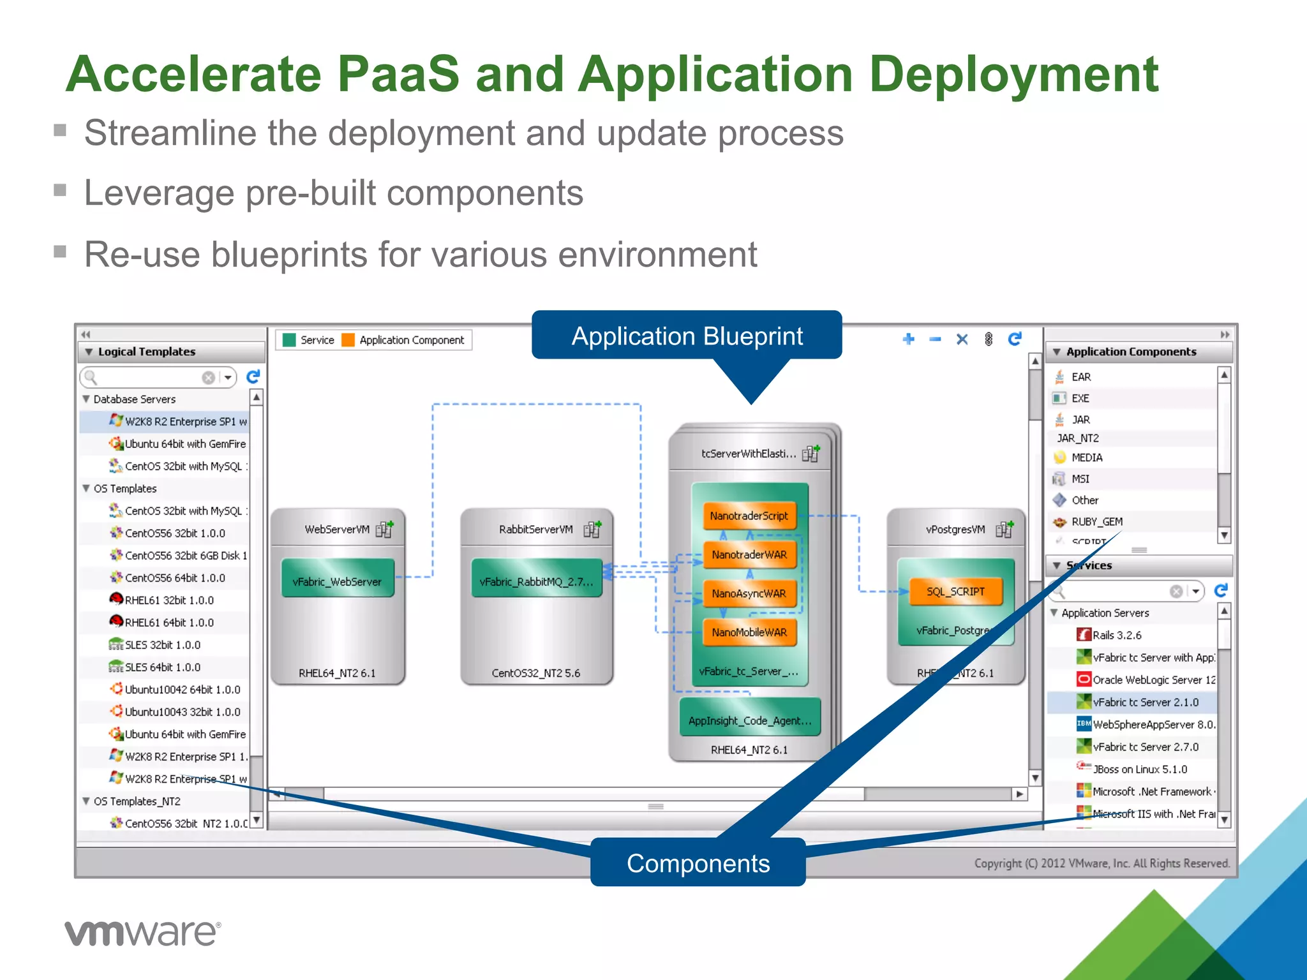Click the zoom in plus icon
Image resolution: width=1307 pixels, height=980 pixels.
point(908,339)
